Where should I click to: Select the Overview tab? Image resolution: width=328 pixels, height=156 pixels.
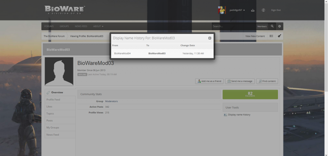pyautogui.click(x=60, y=93)
